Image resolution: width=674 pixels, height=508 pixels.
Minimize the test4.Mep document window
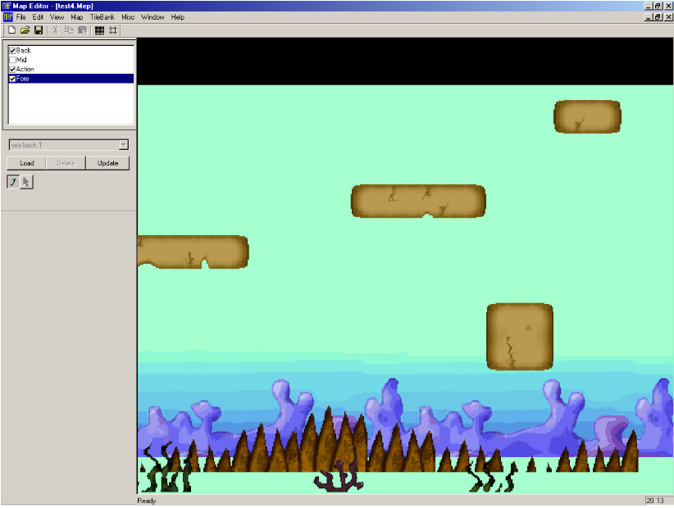click(x=649, y=17)
